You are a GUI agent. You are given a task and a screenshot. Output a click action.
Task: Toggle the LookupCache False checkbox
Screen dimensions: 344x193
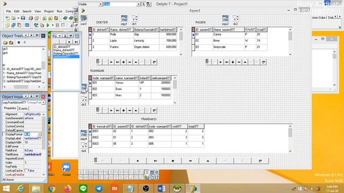coord(26,170)
